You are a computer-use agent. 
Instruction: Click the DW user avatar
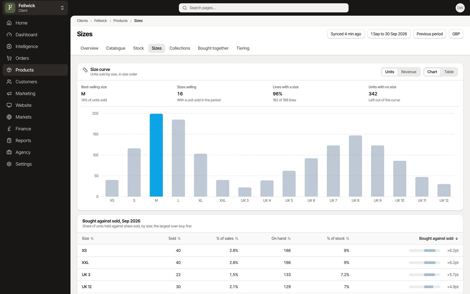coord(460,8)
